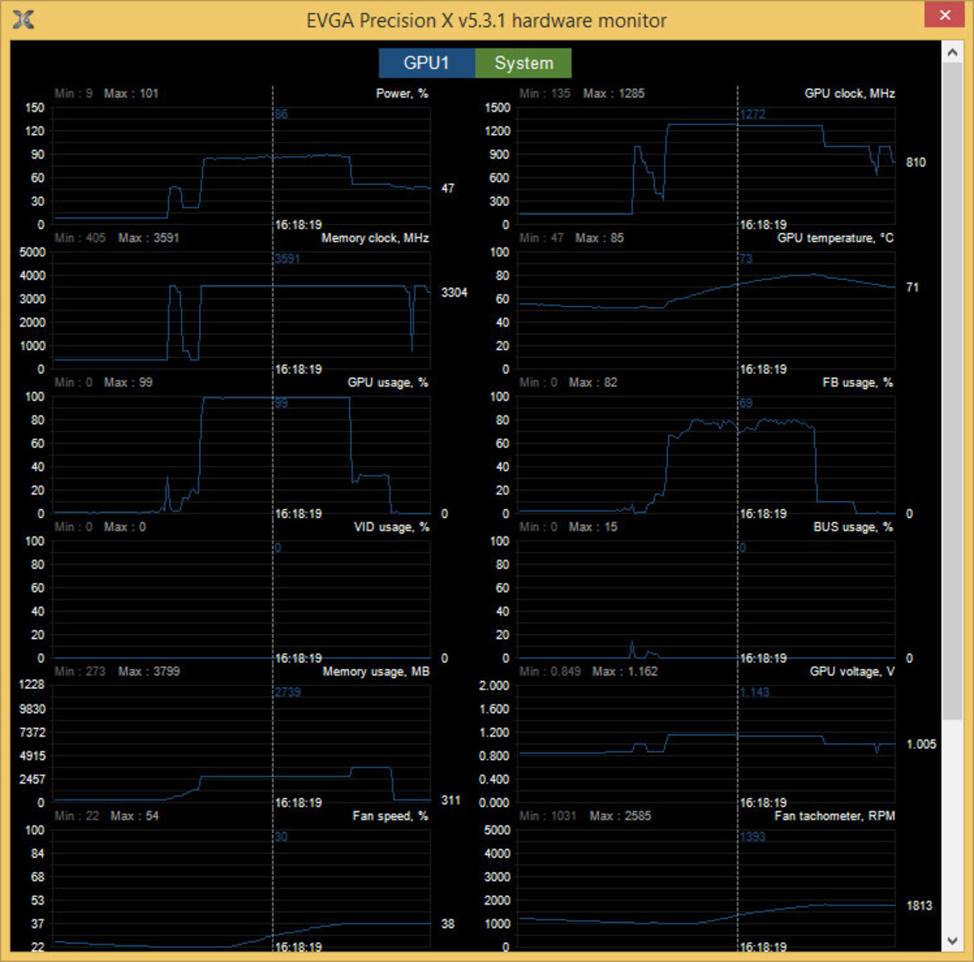Click the Fan speed current value 38
The width and height of the screenshot is (974, 962).
tap(448, 925)
